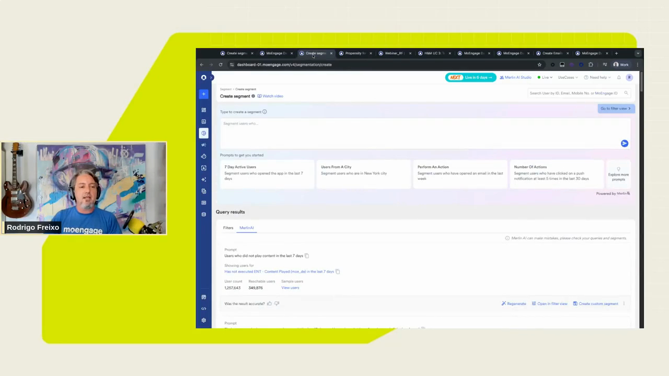Image resolution: width=669 pixels, height=376 pixels.
Task: Copy the Has not executed query text
Action: [x=338, y=272]
